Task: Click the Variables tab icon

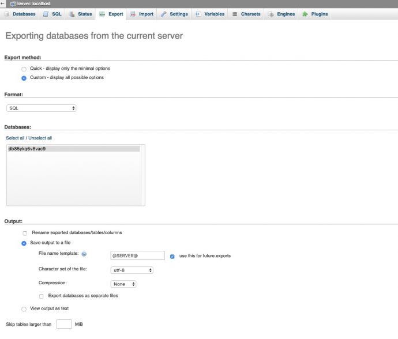Action: point(198,14)
